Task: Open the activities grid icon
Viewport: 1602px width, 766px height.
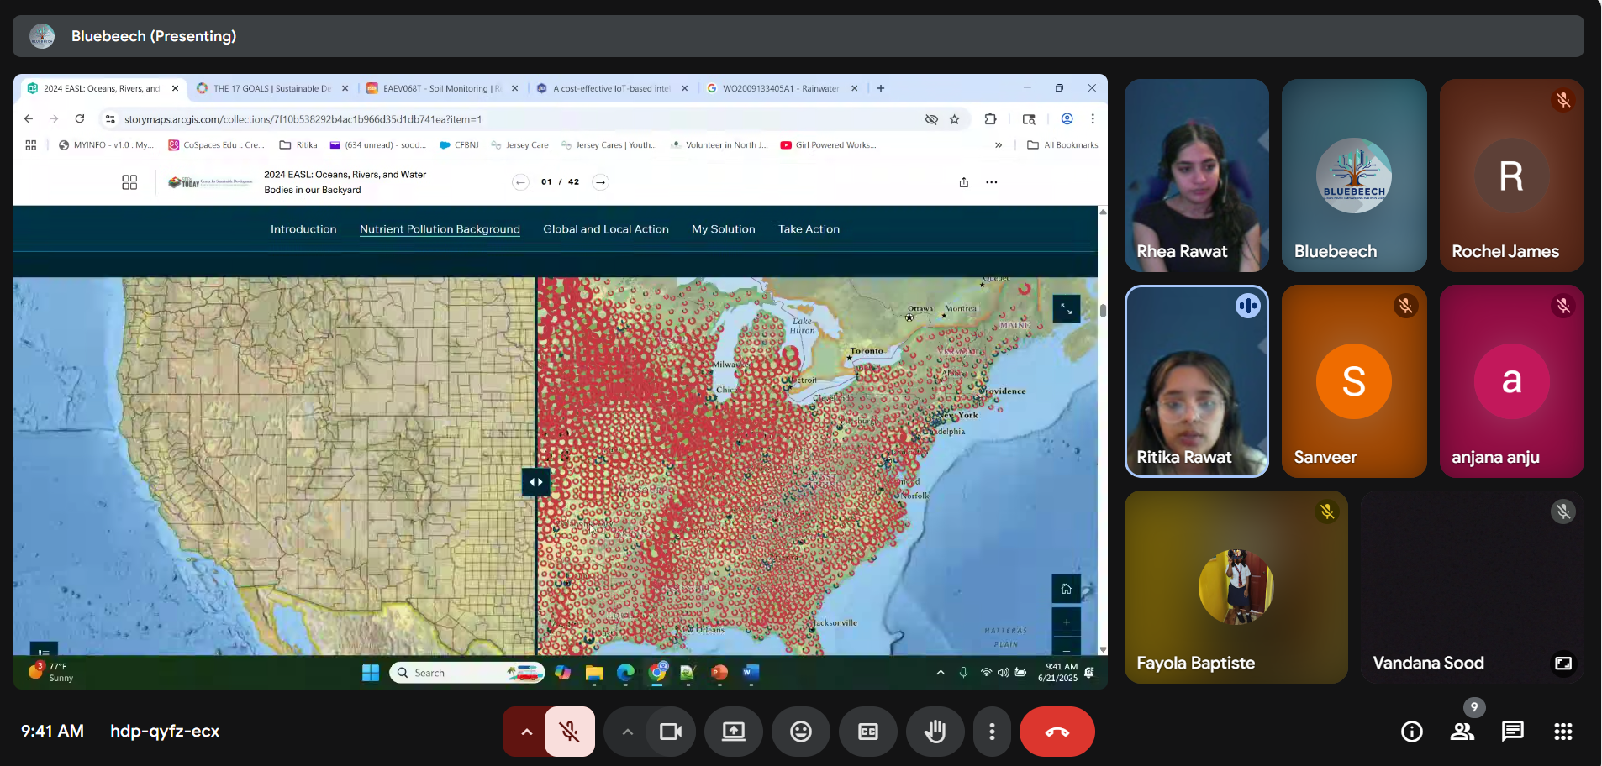Action: pyautogui.click(x=1562, y=732)
